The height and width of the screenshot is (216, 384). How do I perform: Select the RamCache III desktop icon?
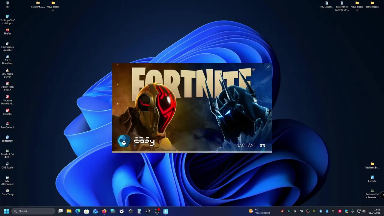pyautogui.click(x=7, y=125)
